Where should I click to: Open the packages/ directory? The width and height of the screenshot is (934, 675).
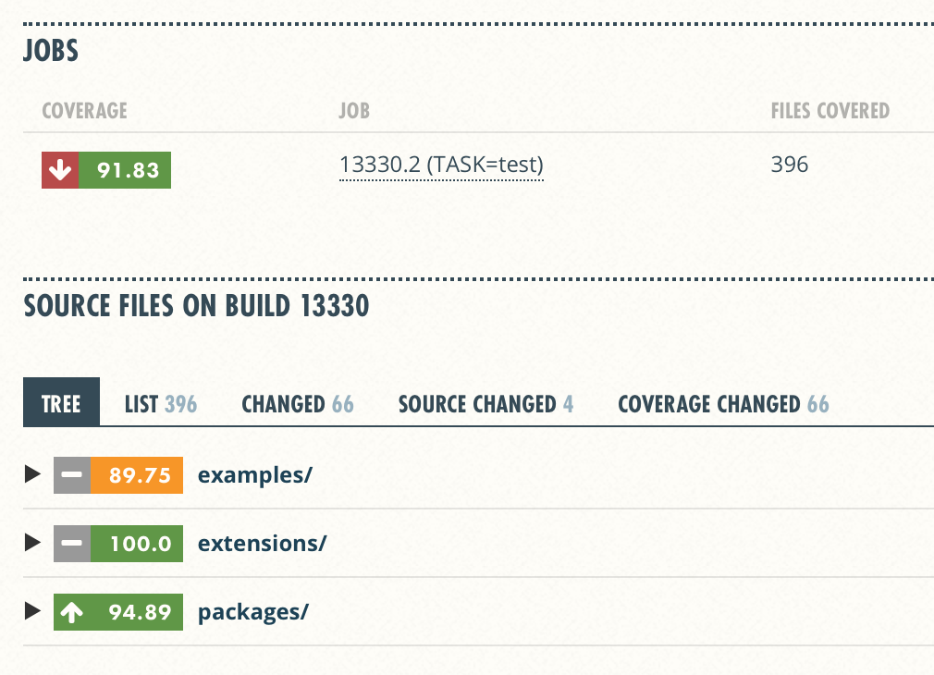[253, 612]
